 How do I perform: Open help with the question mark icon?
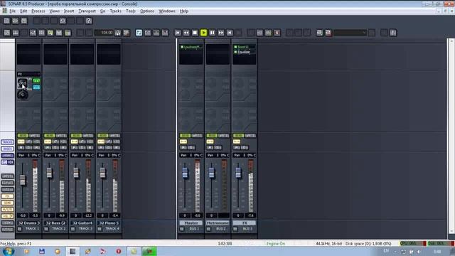pyautogui.click(x=88, y=21)
